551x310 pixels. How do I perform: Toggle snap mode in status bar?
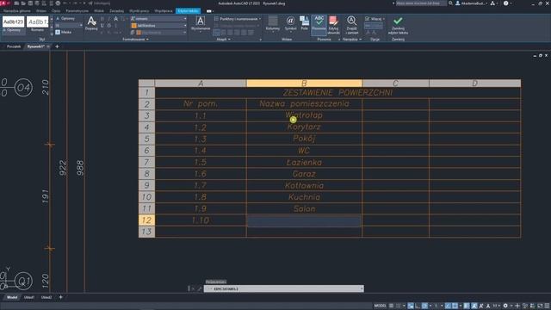pyautogui.click(x=398, y=306)
